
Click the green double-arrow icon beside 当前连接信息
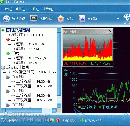[x=3, y=30]
